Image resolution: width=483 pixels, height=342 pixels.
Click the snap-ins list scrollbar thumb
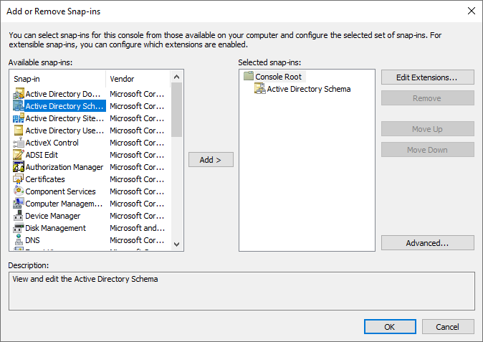pyautogui.click(x=176, y=110)
